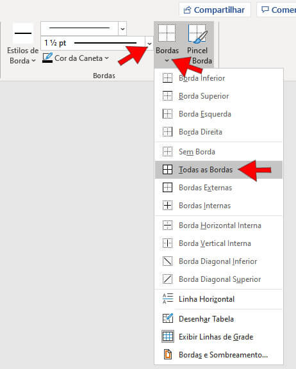Click the Bordas e Sombreamento page icon

point(168,354)
